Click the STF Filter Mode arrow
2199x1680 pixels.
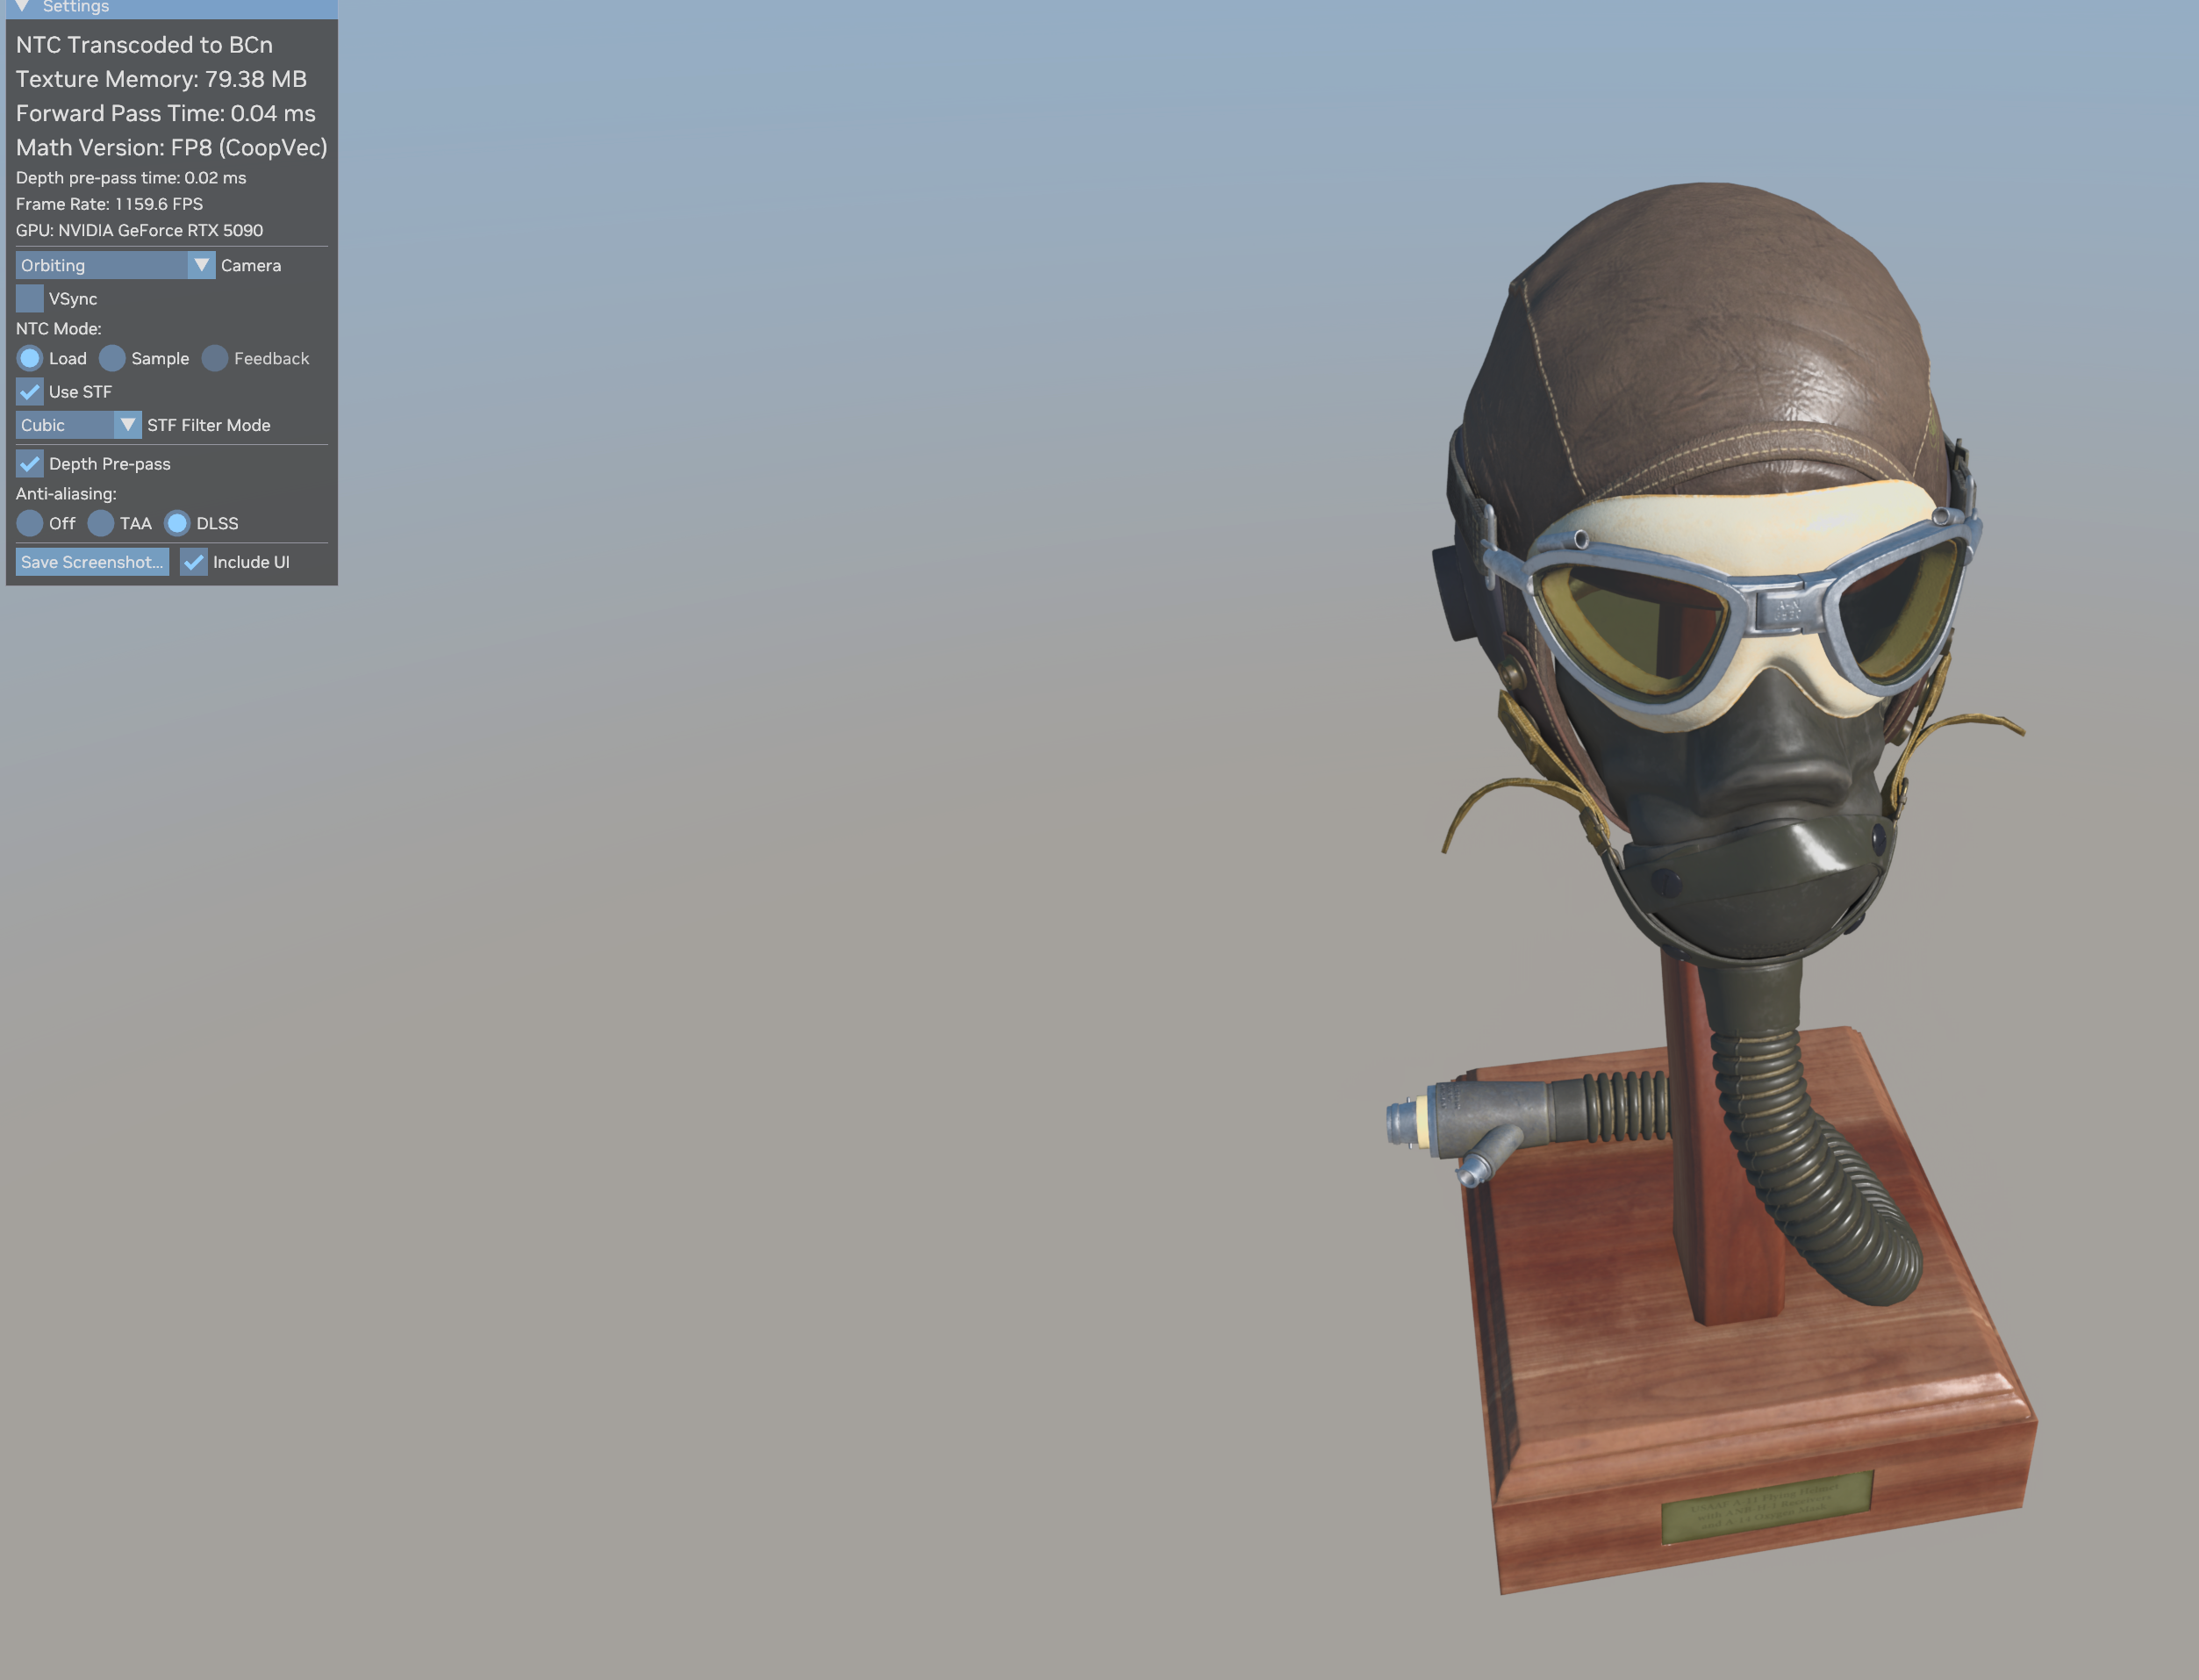(x=128, y=425)
